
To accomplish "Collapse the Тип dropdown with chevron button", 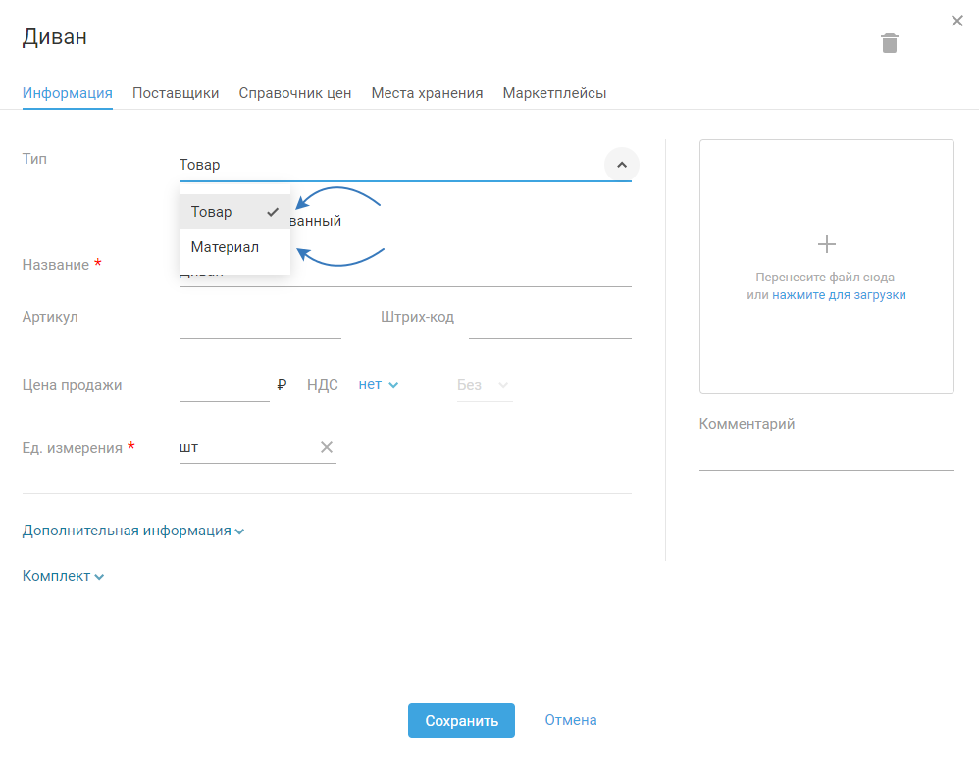I will click(x=621, y=164).
